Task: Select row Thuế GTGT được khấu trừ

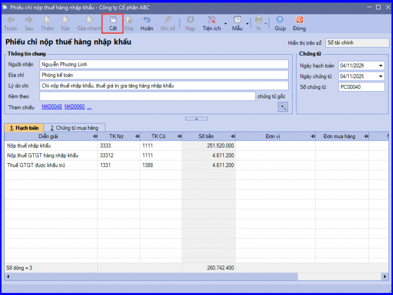Action: [x=196, y=165]
